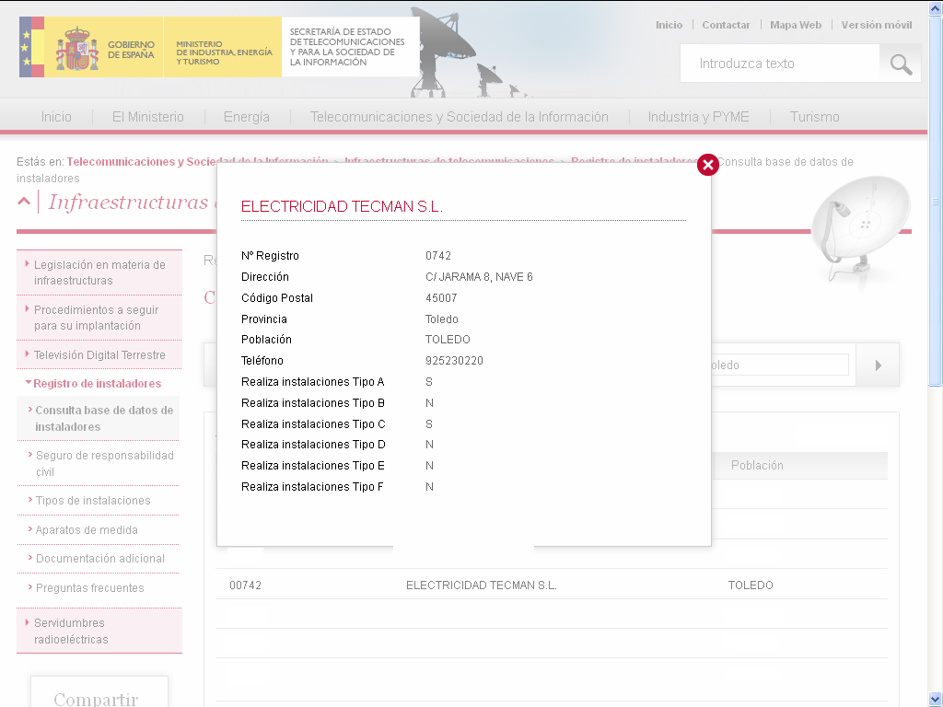Select Inicio in main navigation bar
The height and width of the screenshot is (707, 943).
pyautogui.click(x=56, y=117)
